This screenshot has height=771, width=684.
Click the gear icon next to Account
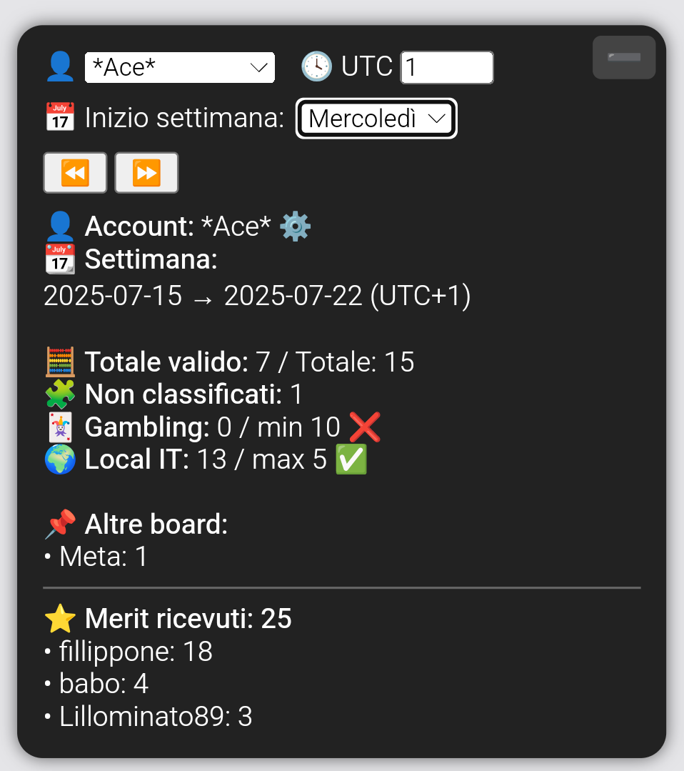(x=295, y=227)
